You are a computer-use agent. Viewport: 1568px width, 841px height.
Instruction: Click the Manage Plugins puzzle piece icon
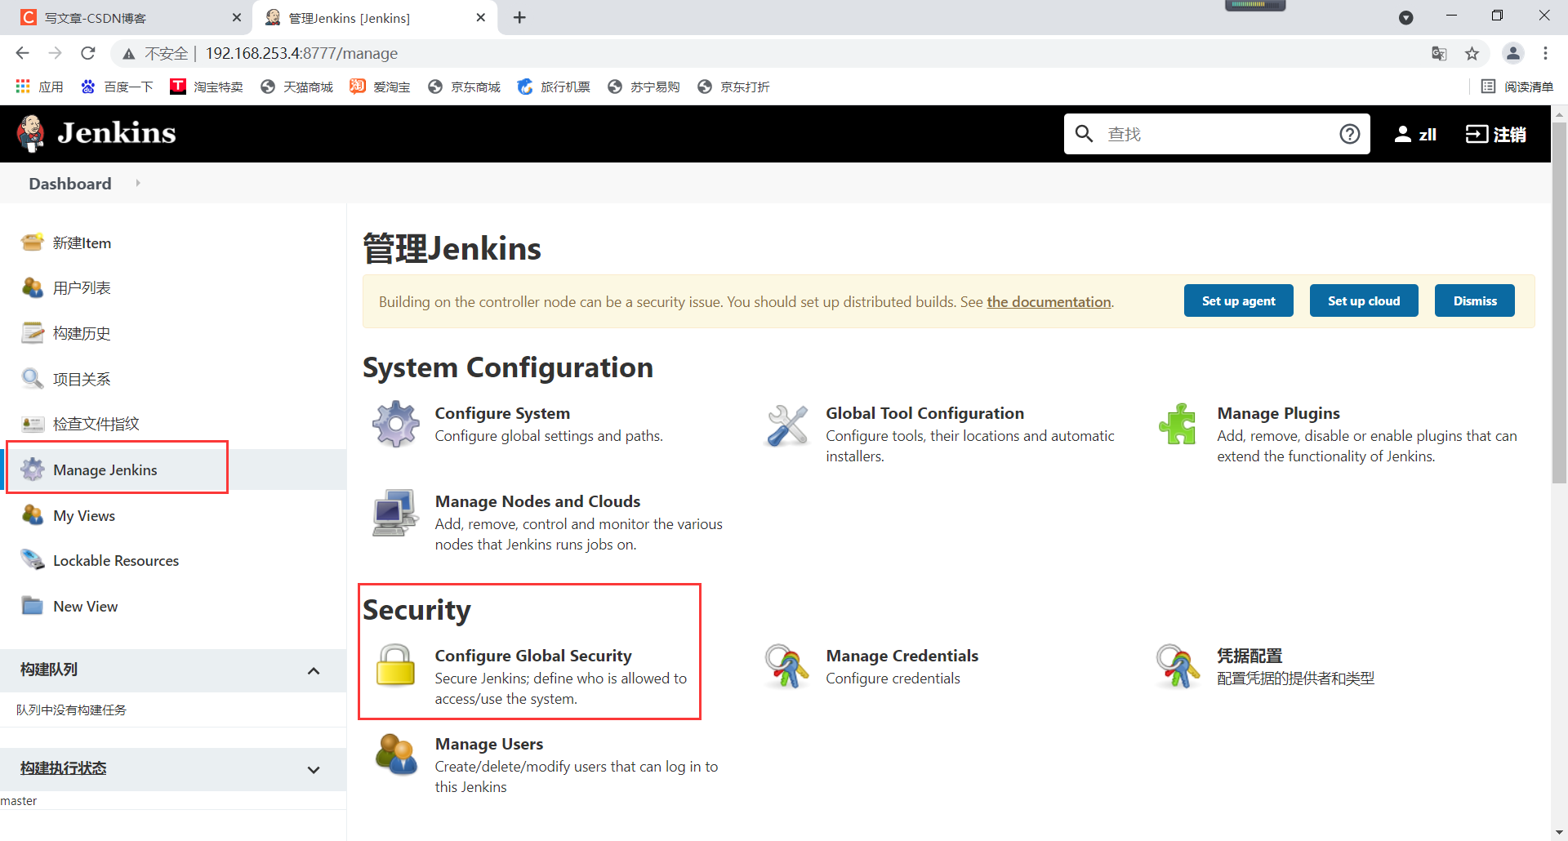pos(1178,424)
